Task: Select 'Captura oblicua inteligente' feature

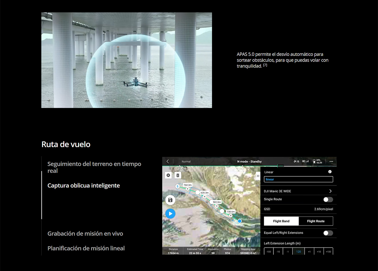Action: 83,186
